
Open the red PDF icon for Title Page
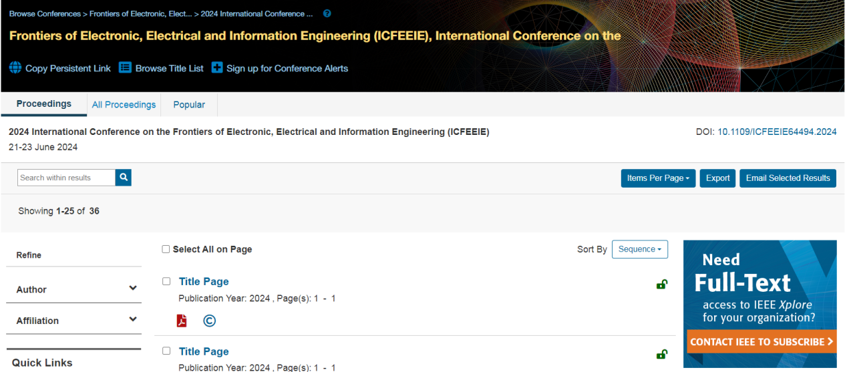pos(182,321)
